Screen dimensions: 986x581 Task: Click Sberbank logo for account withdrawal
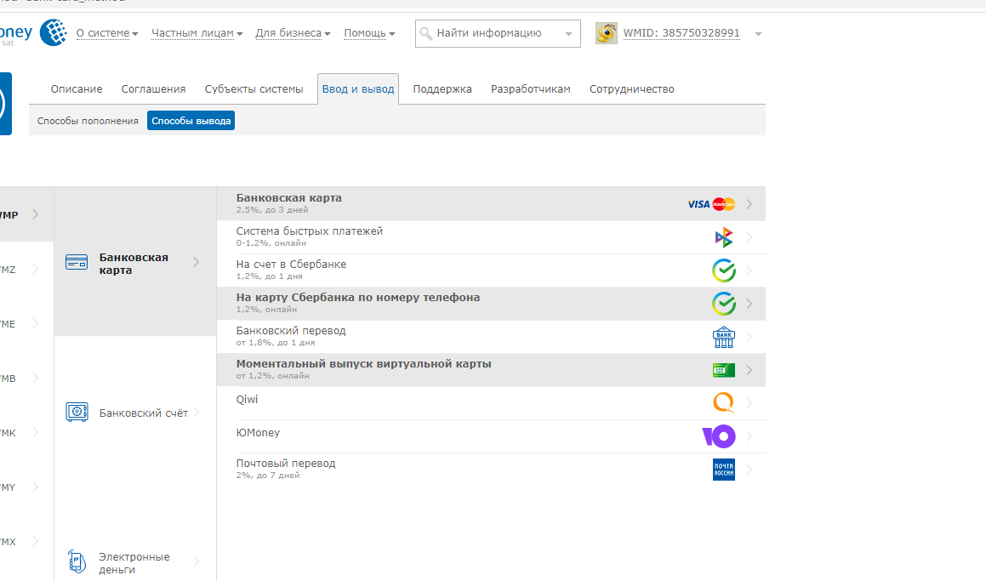[724, 271]
